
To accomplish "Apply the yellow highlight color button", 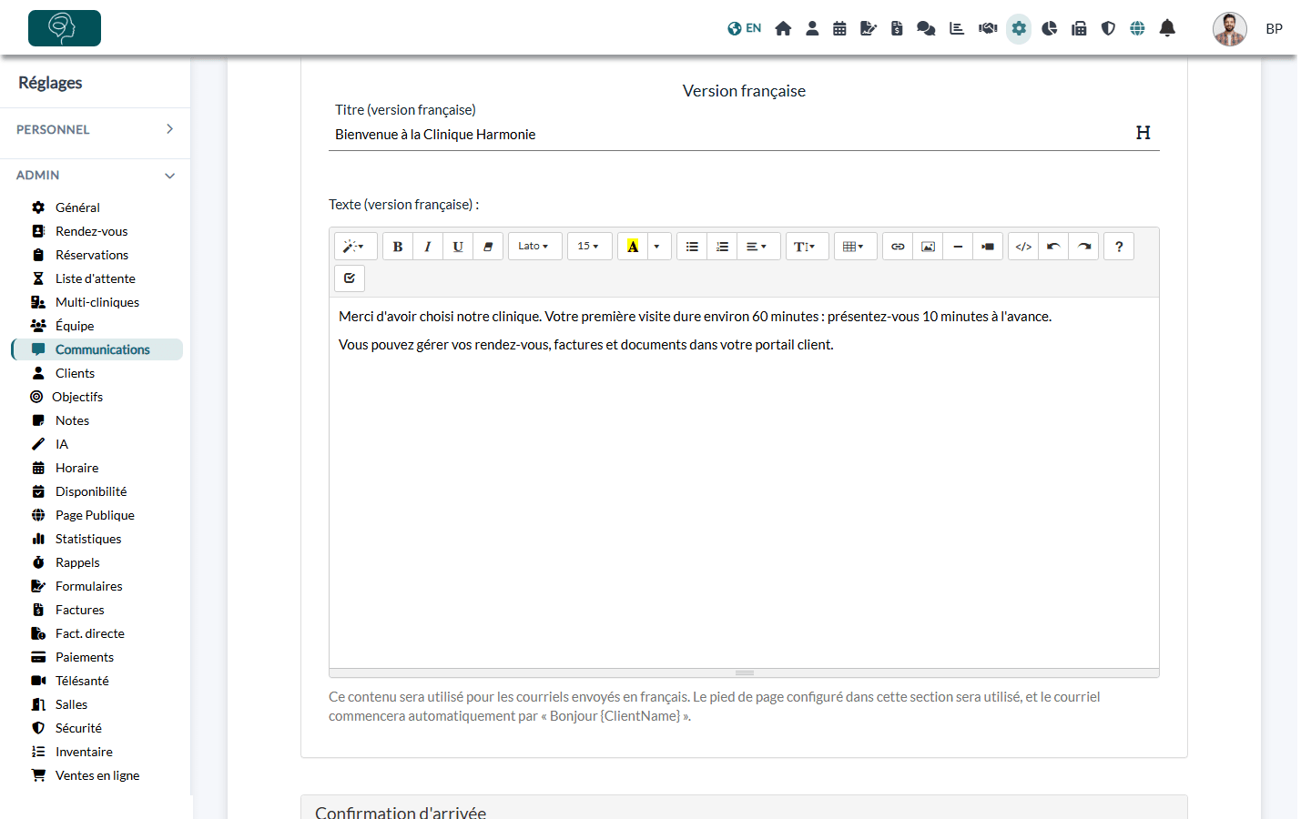I will (633, 247).
